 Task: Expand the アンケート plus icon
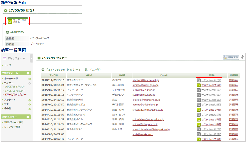pos(30,100)
